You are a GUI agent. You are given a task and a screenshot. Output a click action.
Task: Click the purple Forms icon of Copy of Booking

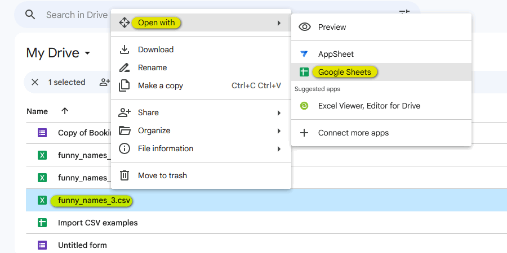click(x=42, y=133)
